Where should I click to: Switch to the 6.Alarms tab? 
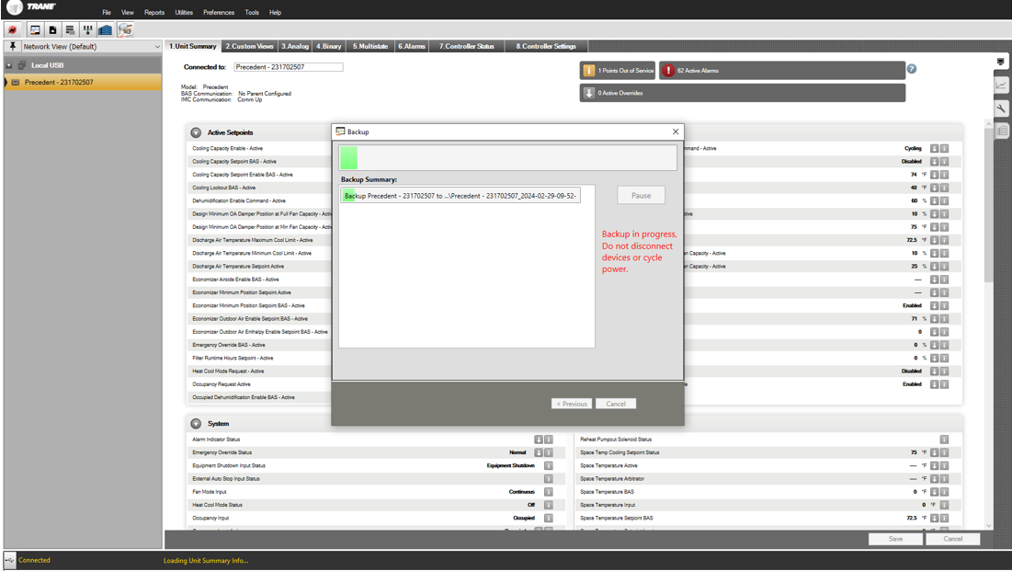coord(412,47)
